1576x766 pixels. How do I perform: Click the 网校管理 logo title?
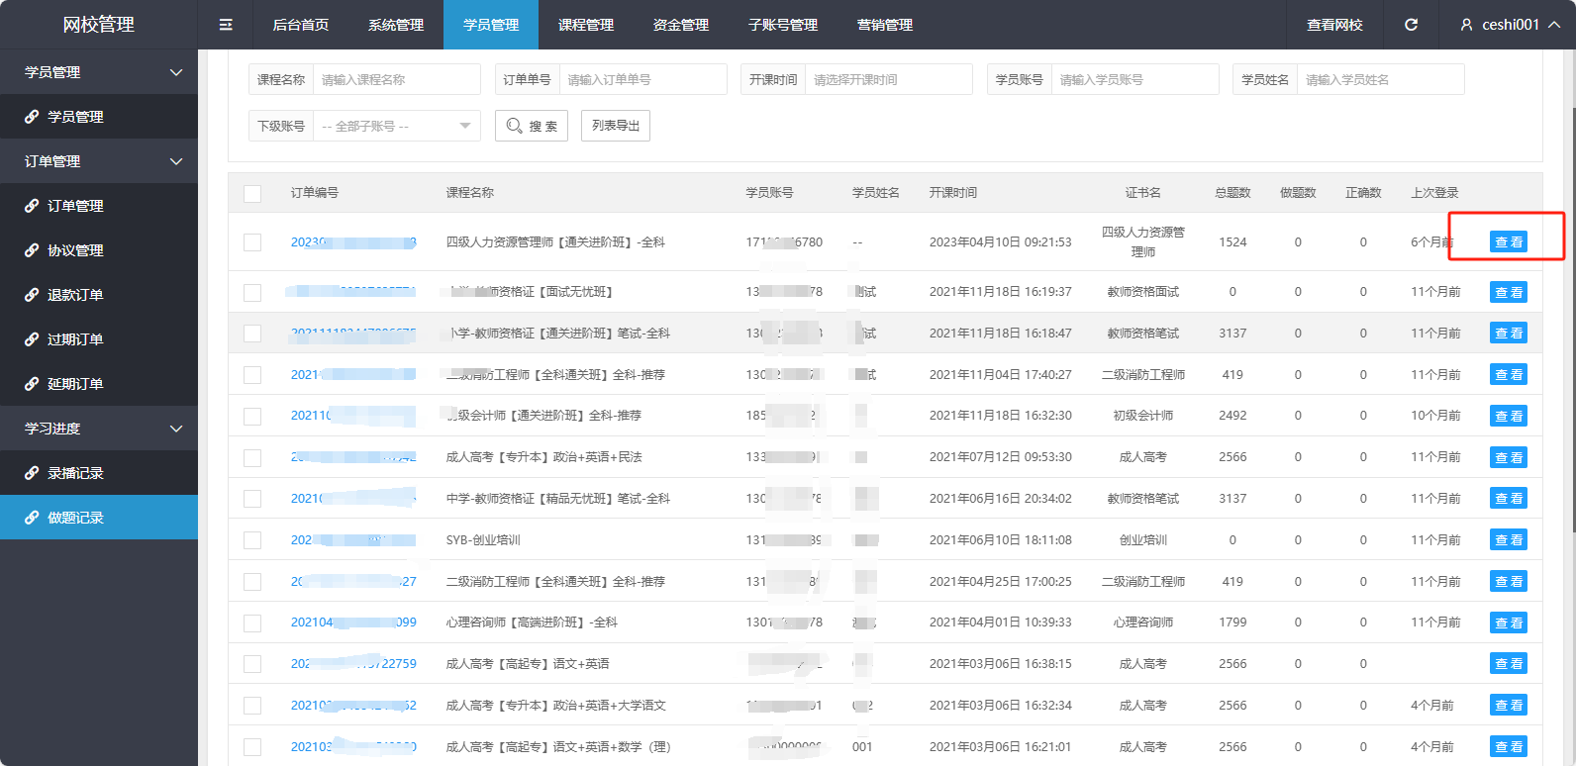tap(99, 25)
